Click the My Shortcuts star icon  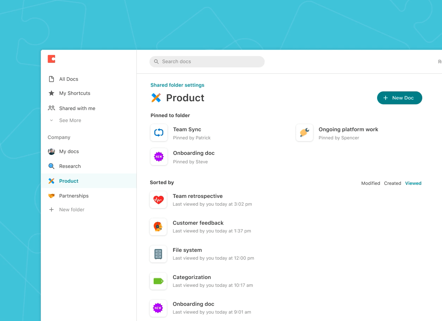[x=51, y=93]
